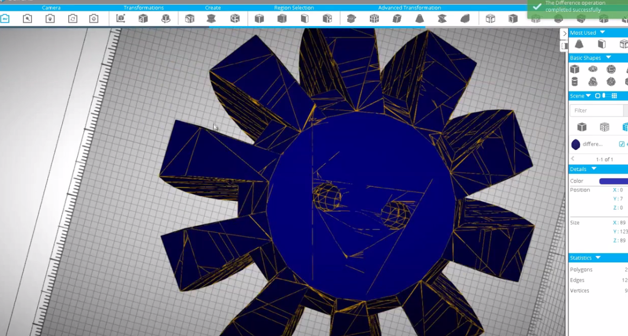Select the skewed cube tool

pos(396,18)
